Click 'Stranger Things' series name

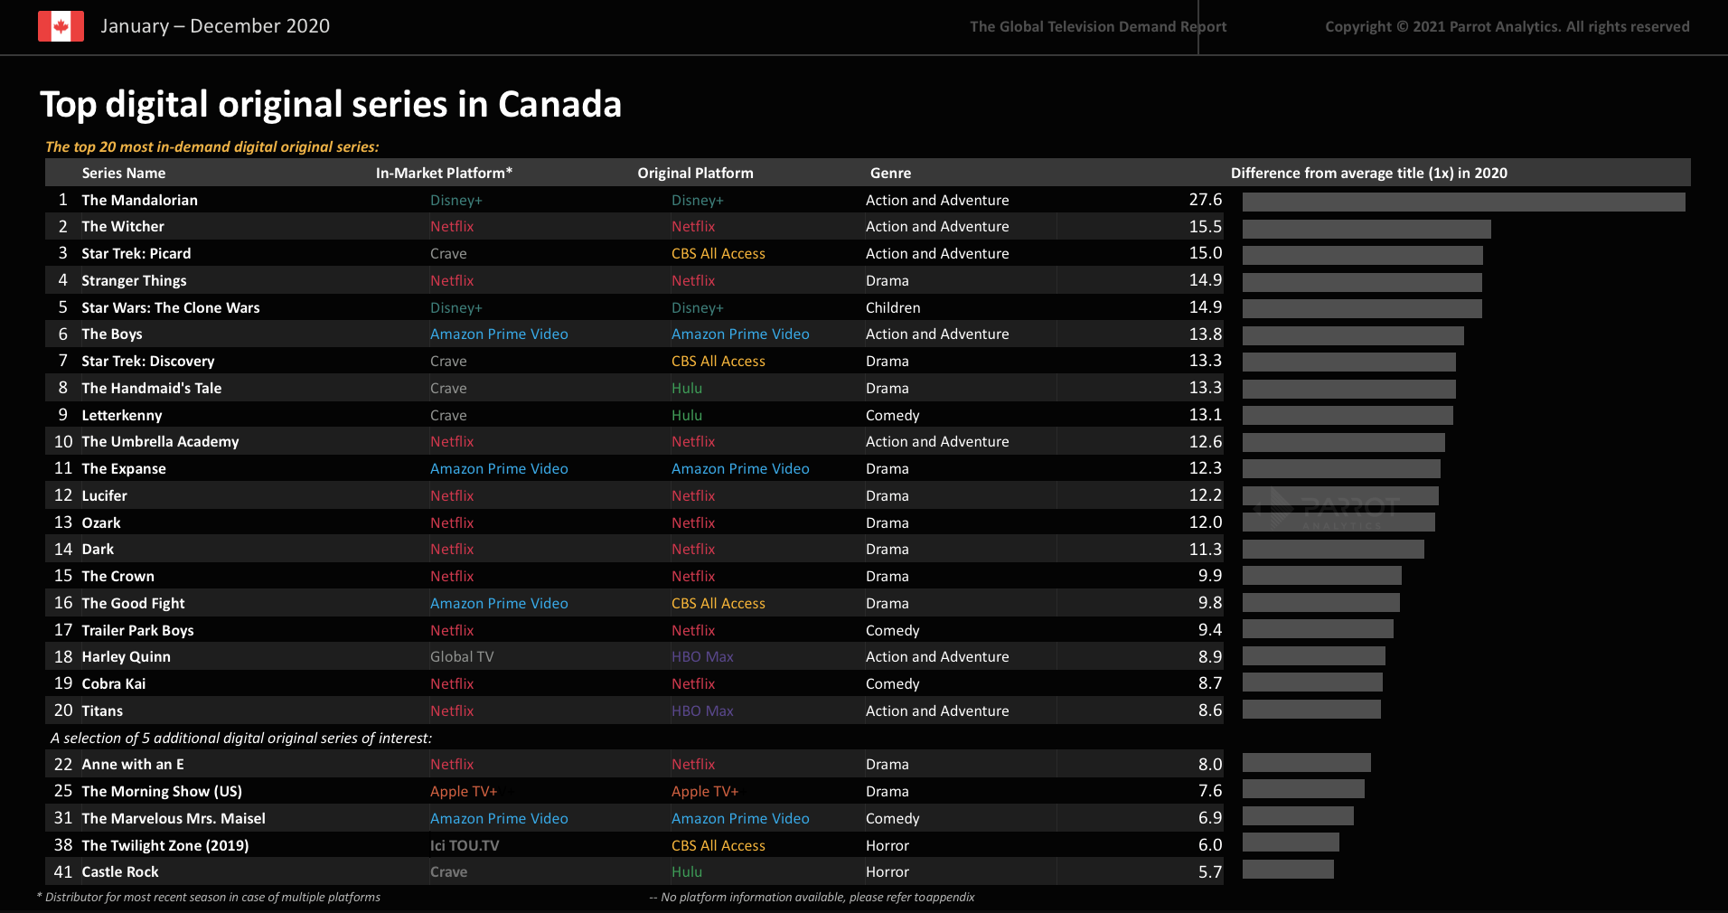(134, 280)
